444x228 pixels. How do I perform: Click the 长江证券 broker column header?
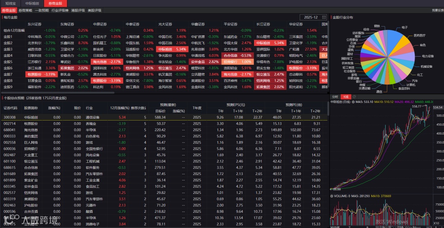pos(264,24)
